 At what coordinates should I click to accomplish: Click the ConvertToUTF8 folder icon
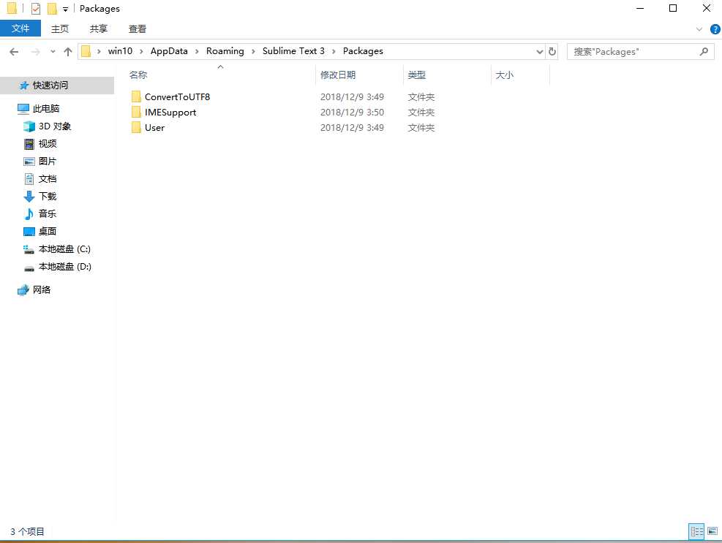click(136, 96)
